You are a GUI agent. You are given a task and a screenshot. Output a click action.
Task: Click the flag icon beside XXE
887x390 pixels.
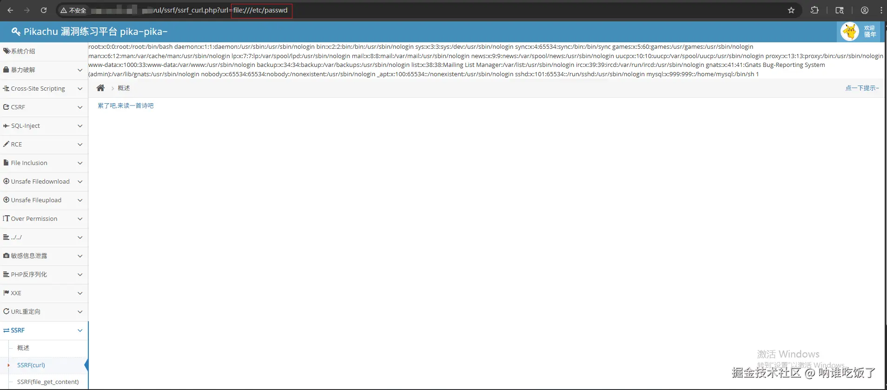click(6, 293)
